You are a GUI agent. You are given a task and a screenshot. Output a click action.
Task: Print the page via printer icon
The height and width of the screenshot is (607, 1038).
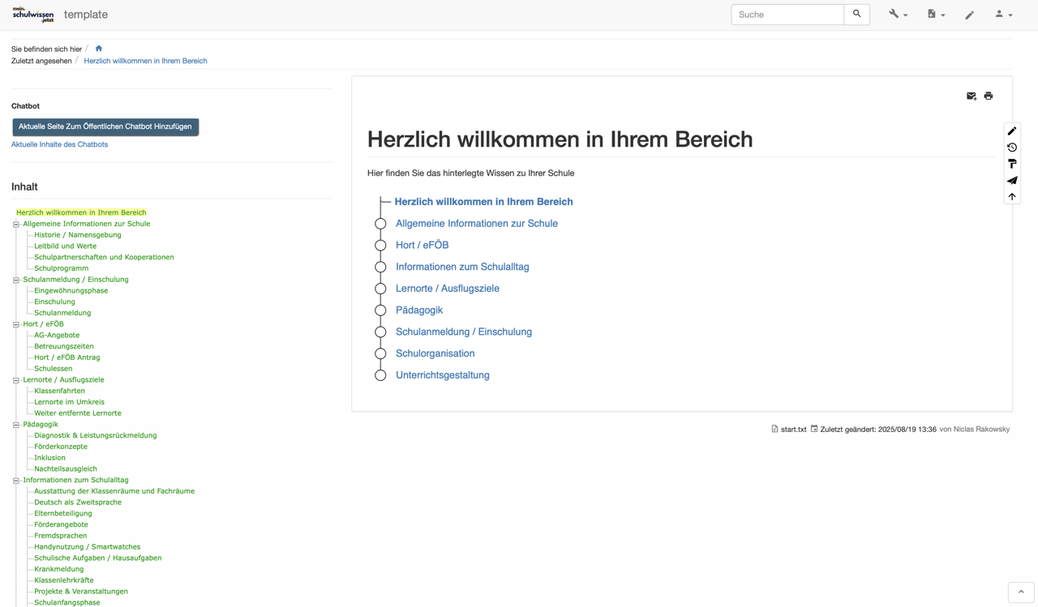(988, 96)
